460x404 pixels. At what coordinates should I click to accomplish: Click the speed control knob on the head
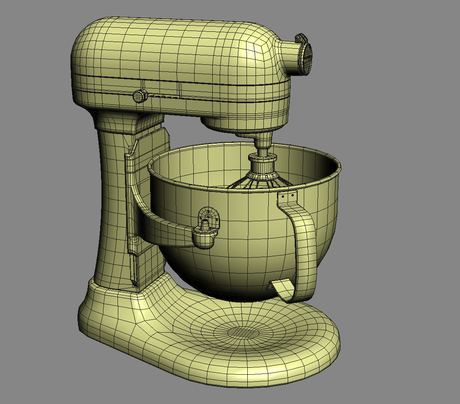coord(140,95)
